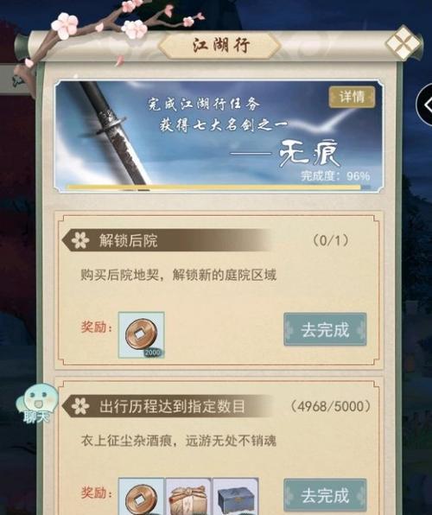Select the wrapped parcel reward icon
The image size is (432, 515).
[x=188, y=497]
